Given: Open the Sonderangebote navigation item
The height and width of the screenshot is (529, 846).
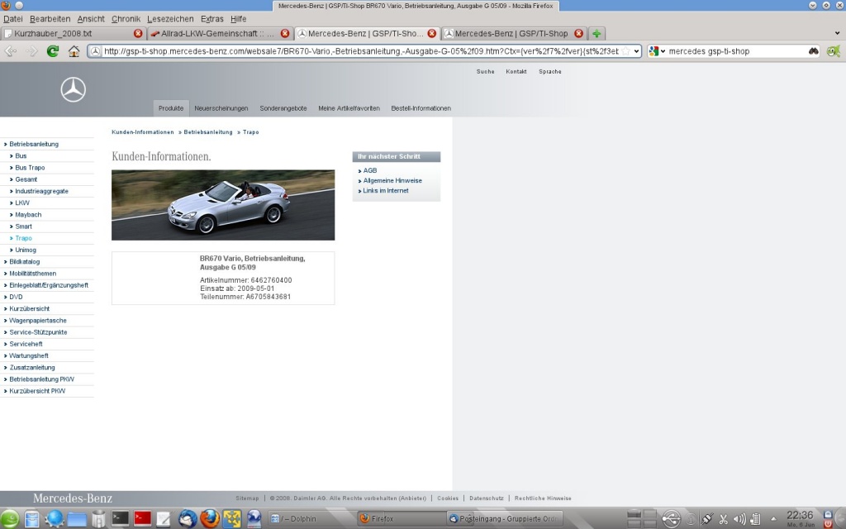Looking at the screenshot, I should (283, 108).
